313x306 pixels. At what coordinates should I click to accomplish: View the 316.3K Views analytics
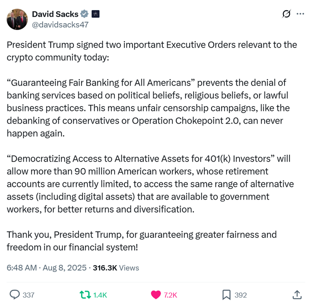116,268
